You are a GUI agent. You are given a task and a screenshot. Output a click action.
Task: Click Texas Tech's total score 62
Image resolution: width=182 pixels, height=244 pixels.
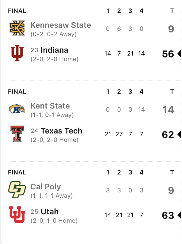(x=168, y=135)
